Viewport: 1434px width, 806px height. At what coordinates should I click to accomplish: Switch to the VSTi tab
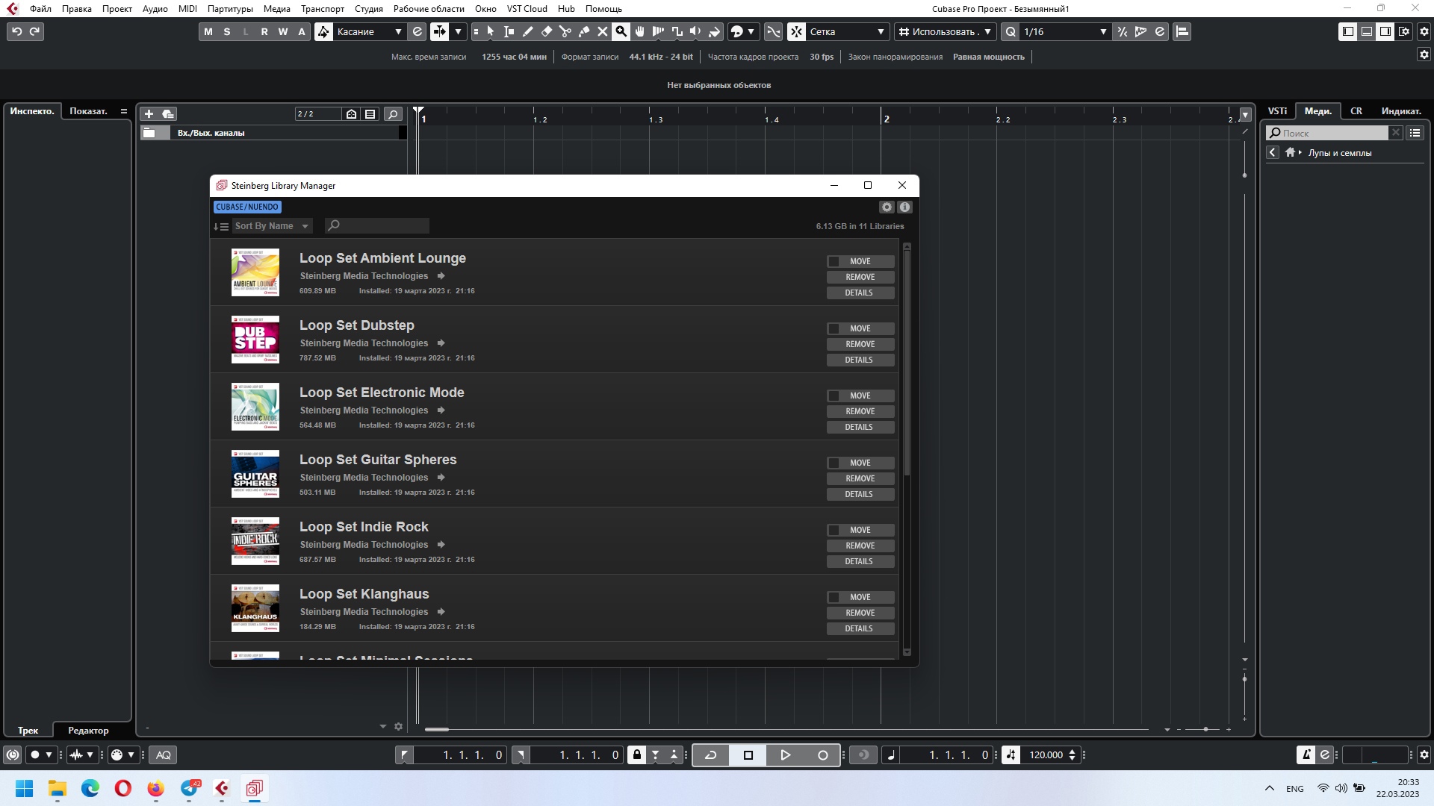pyautogui.click(x=1277, y=111)
